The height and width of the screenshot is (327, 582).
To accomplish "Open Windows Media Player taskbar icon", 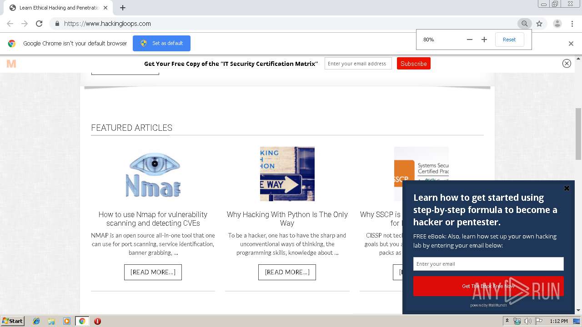I will click(x=66, y=321).
